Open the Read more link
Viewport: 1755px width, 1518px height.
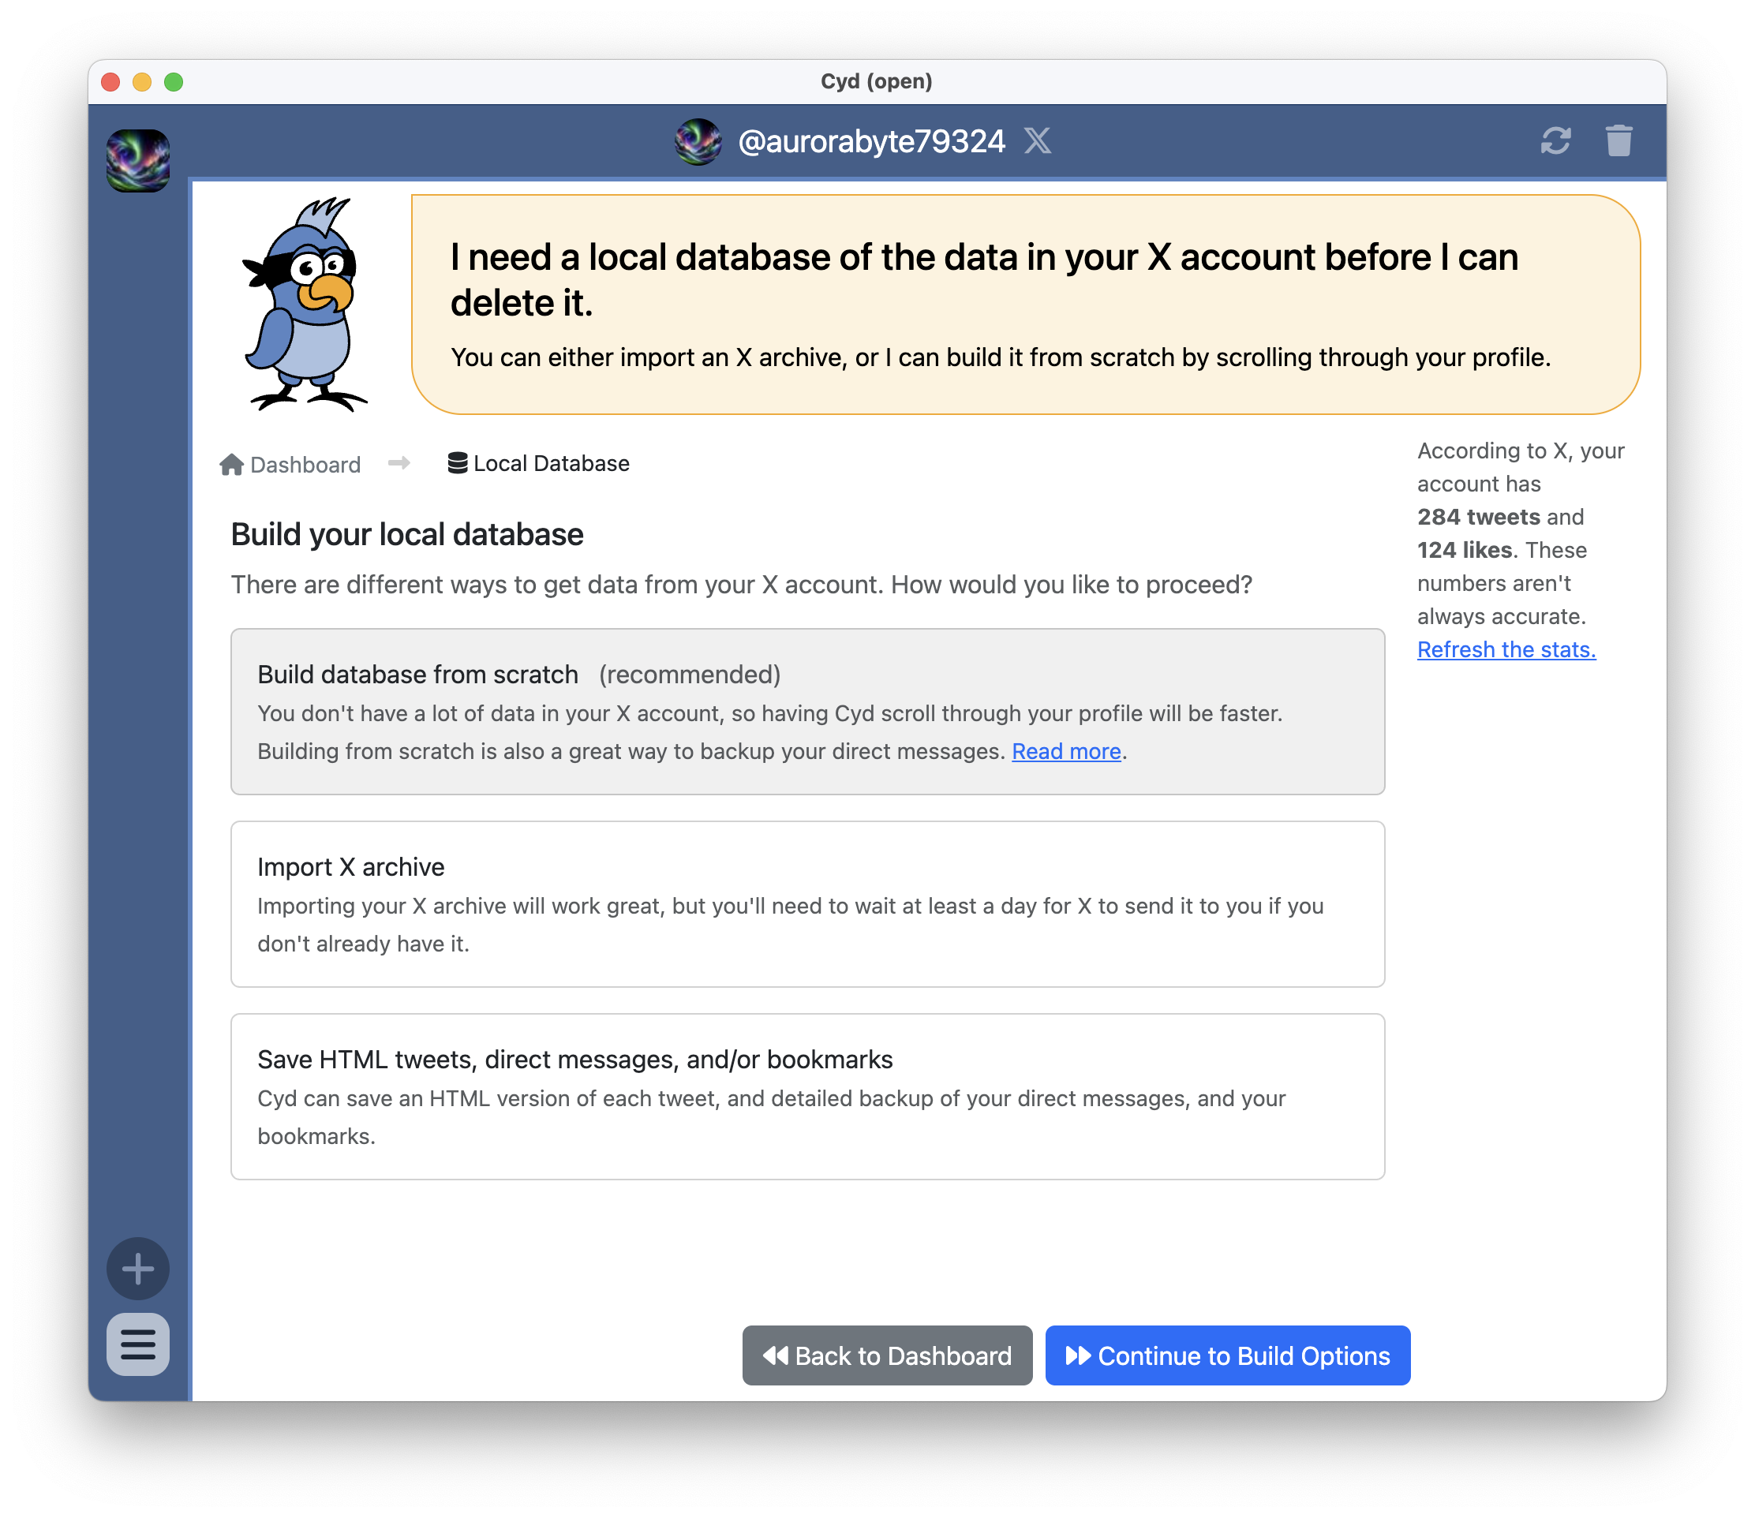pyautogui.click(x=1065, y=751)
